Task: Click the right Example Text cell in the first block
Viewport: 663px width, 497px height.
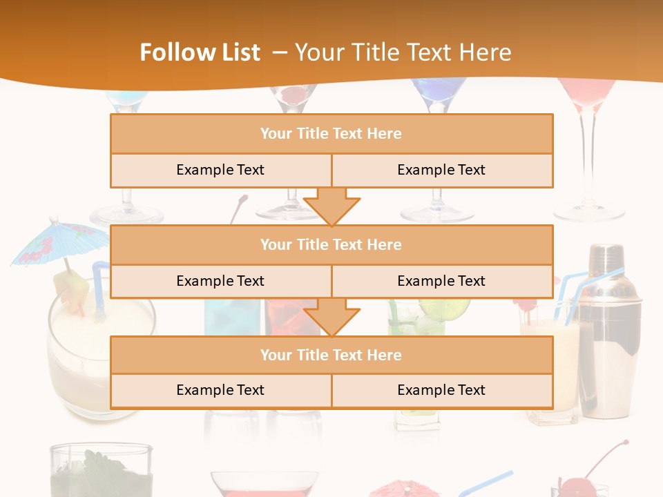Action: tap(441, 170)
